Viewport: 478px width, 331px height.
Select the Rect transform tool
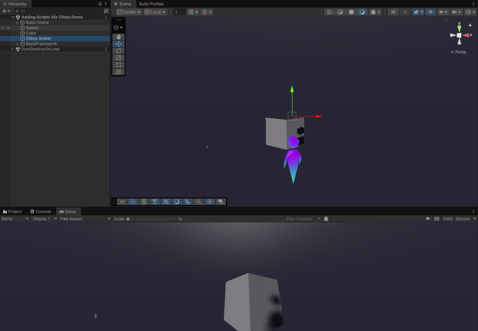pyautogui.click(x=119, y=65)
